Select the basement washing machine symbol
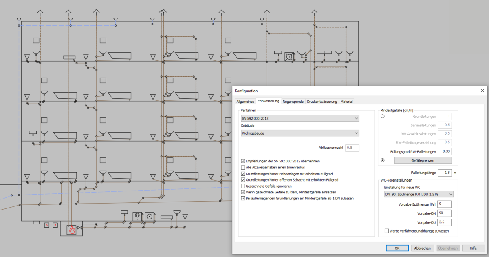Image resolution: width=489 pixels, height=257 pixels. (x=150, y=217)
